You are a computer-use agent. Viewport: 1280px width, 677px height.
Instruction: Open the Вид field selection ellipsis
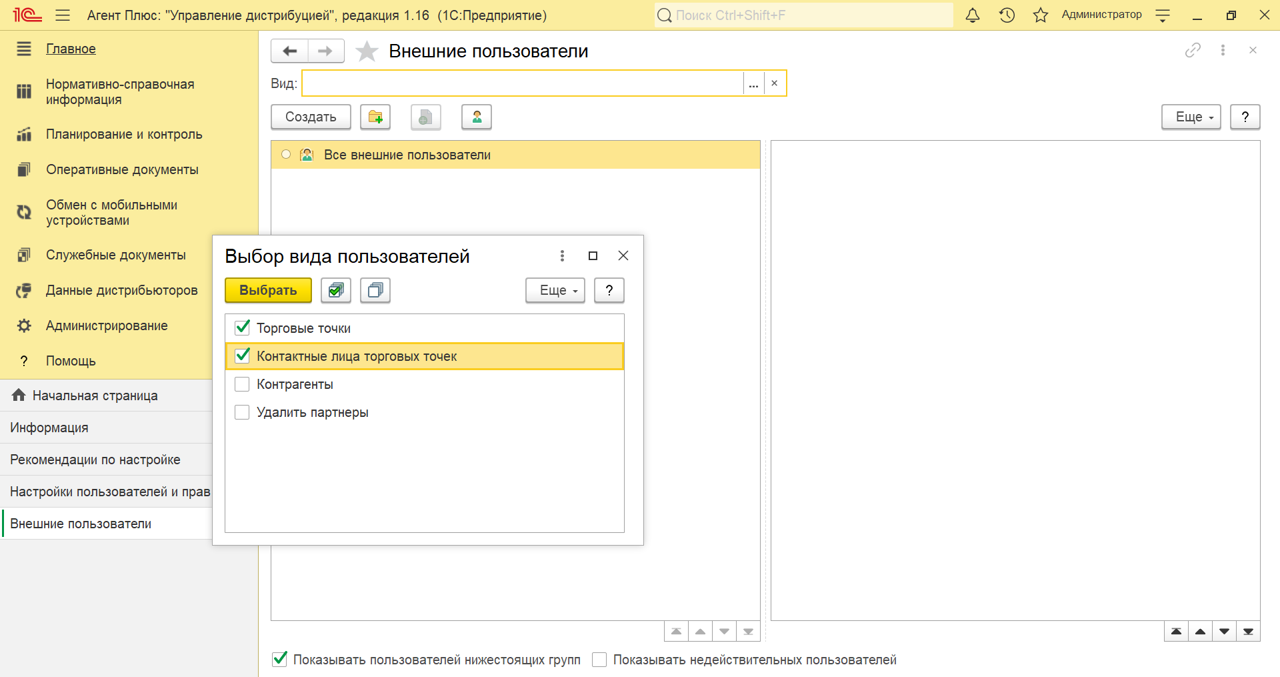[x=753, y=84]
